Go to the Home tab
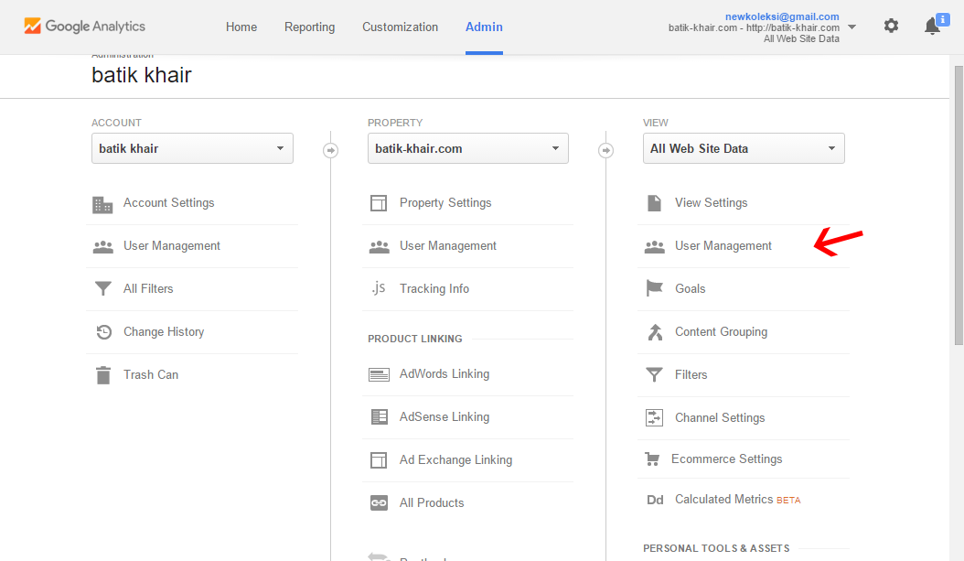Viewport: 964px width, 561px height. click(x=241, y=27)
